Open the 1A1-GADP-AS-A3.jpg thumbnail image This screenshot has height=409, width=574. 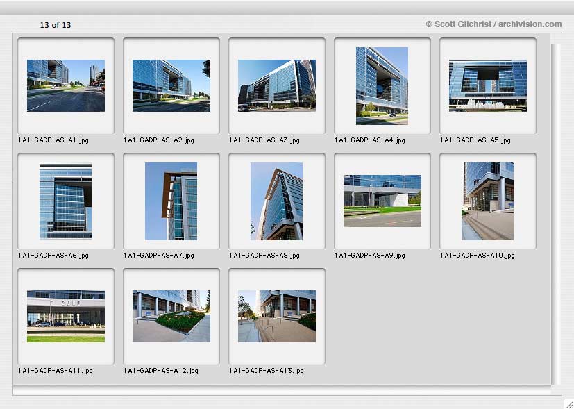pyautogui.click(x=277, y=85)
